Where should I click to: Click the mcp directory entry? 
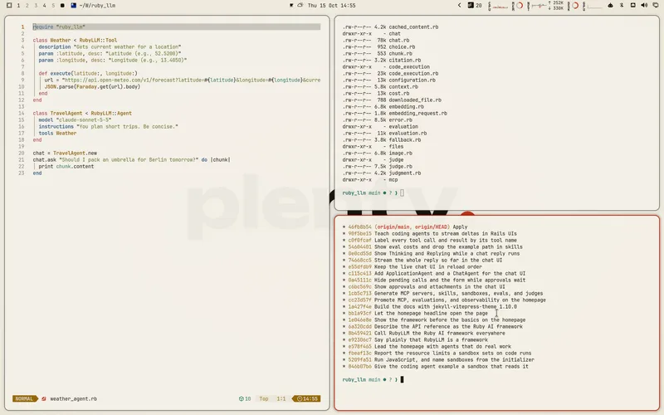coord(393,179)
